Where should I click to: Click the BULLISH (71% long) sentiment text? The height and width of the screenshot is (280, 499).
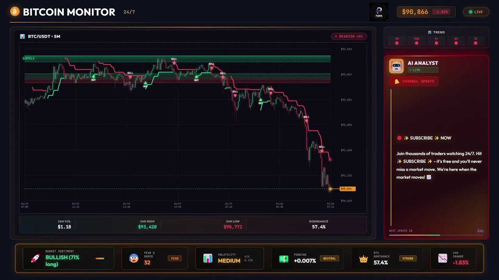(x=62, y=261)
